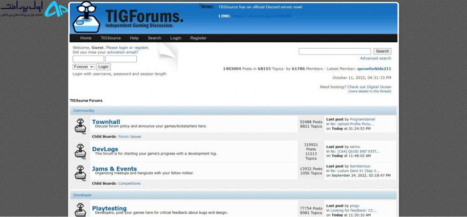Focus the username input field
This screenshot has width=467, height=217.
click(88, 59)
